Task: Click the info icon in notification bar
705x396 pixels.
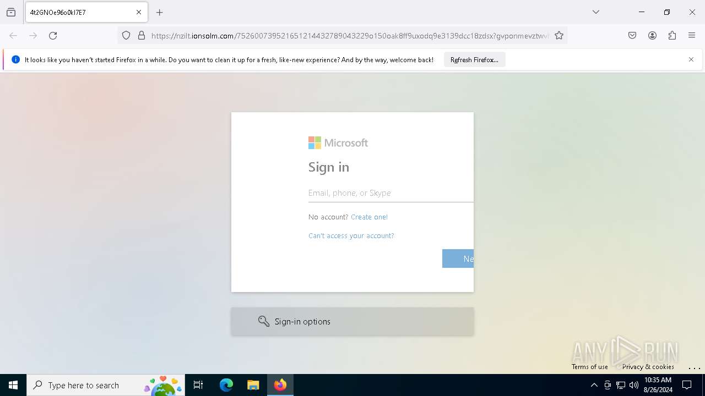Action: 15,59
